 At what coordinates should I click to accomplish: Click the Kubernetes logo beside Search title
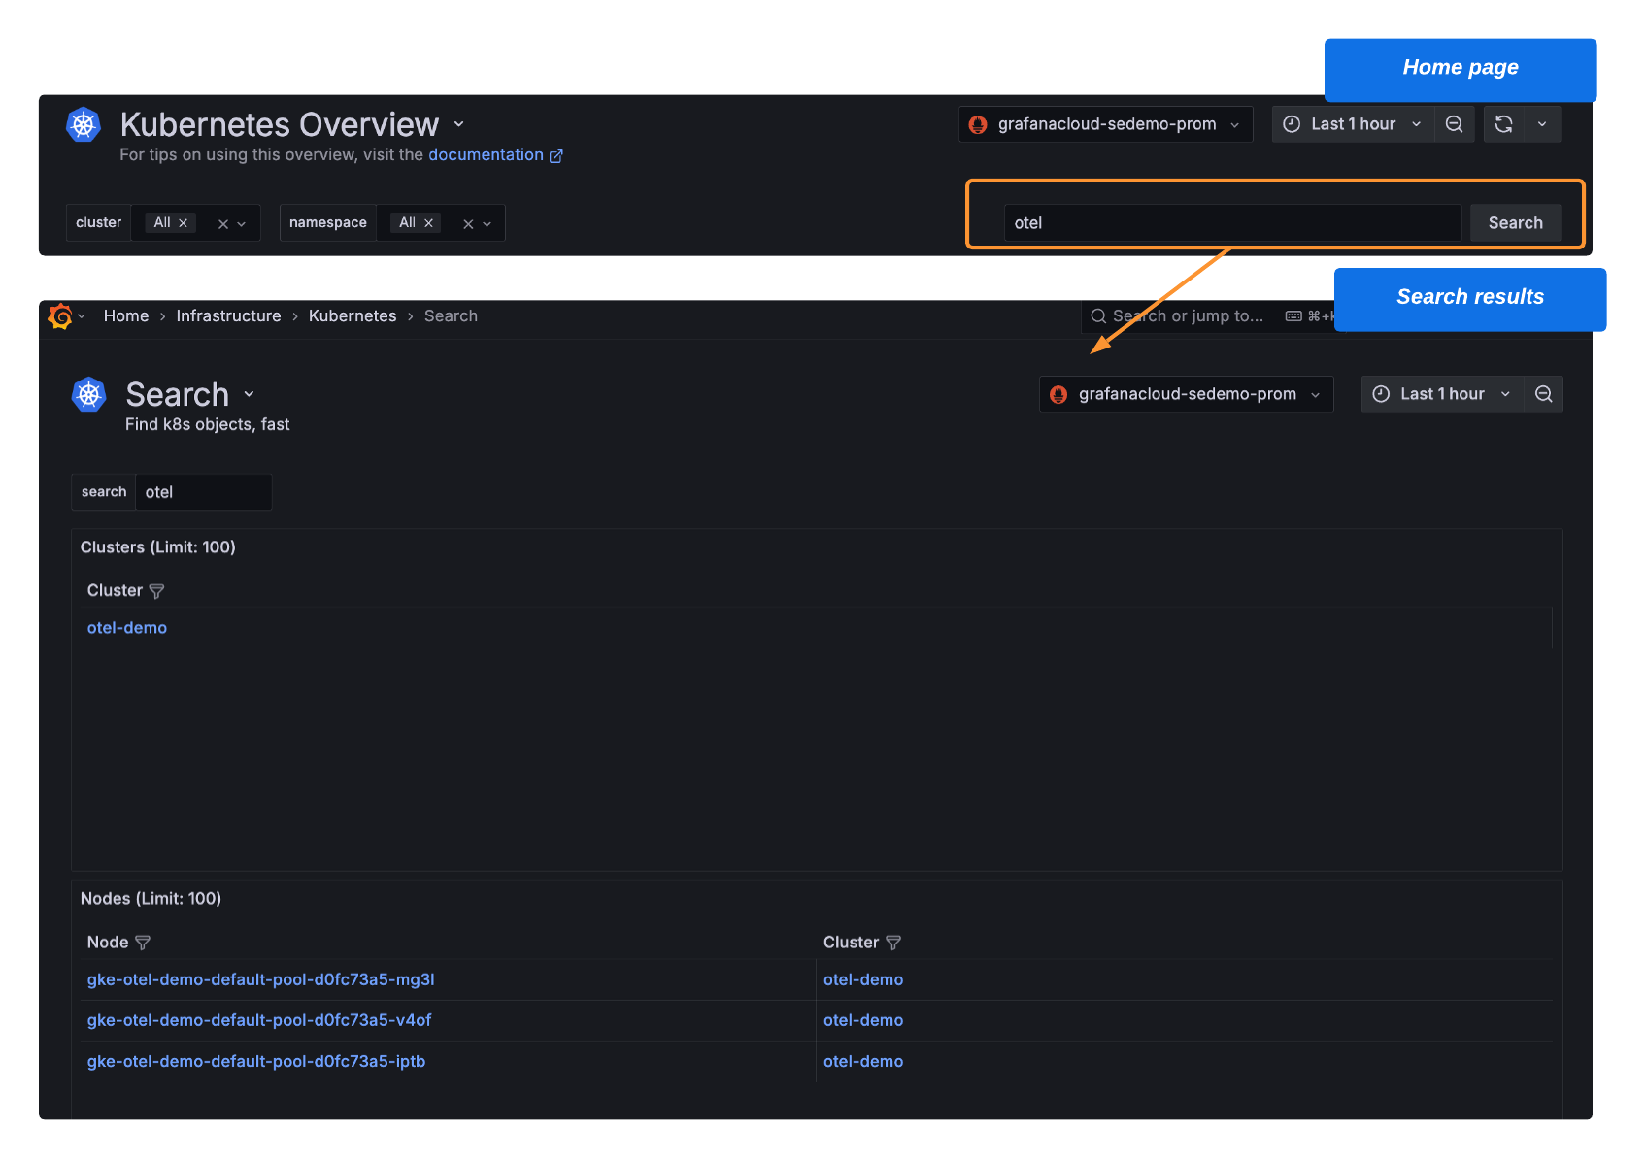click(x=89, y=394)
